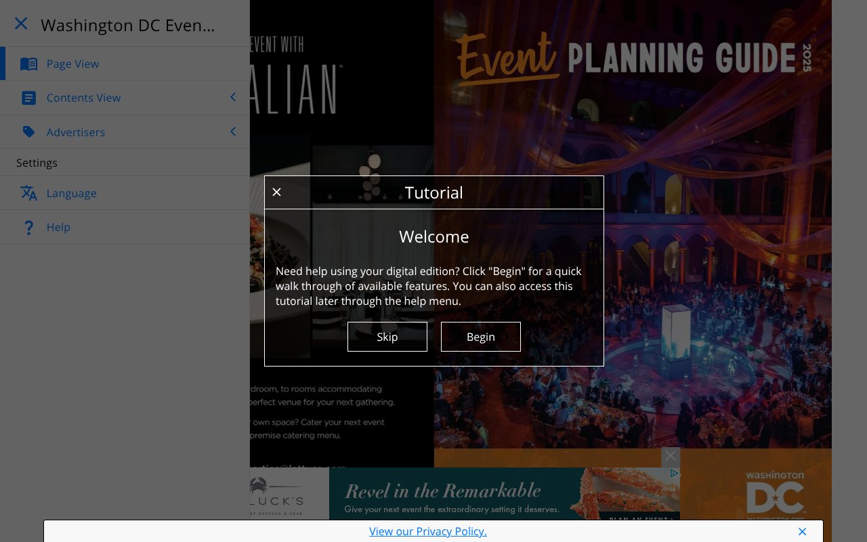Image resolution: width=867 pixels, height=542 pixels.
Task: Close the banner advertisement
Action: 670,456
